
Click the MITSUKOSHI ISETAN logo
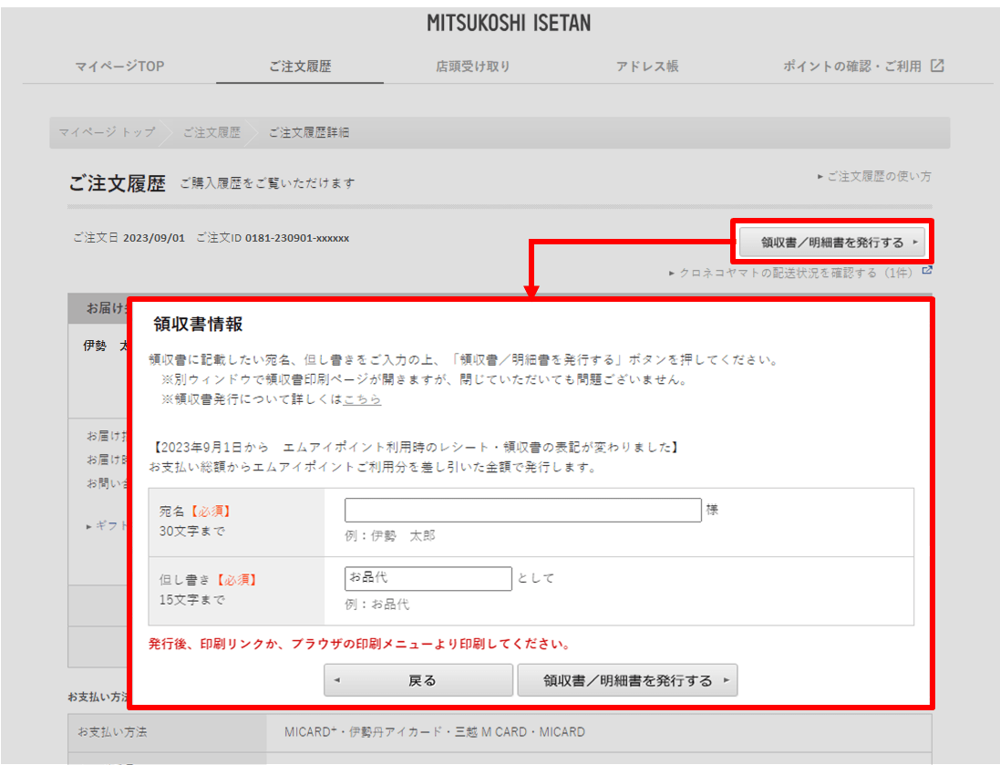509,24
